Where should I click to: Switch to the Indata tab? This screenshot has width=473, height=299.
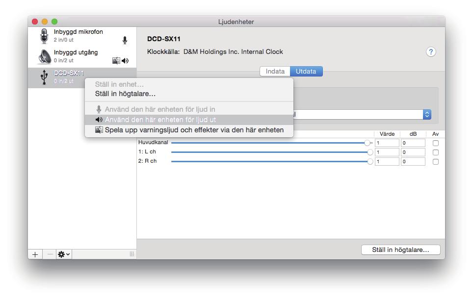coord(275,72)
